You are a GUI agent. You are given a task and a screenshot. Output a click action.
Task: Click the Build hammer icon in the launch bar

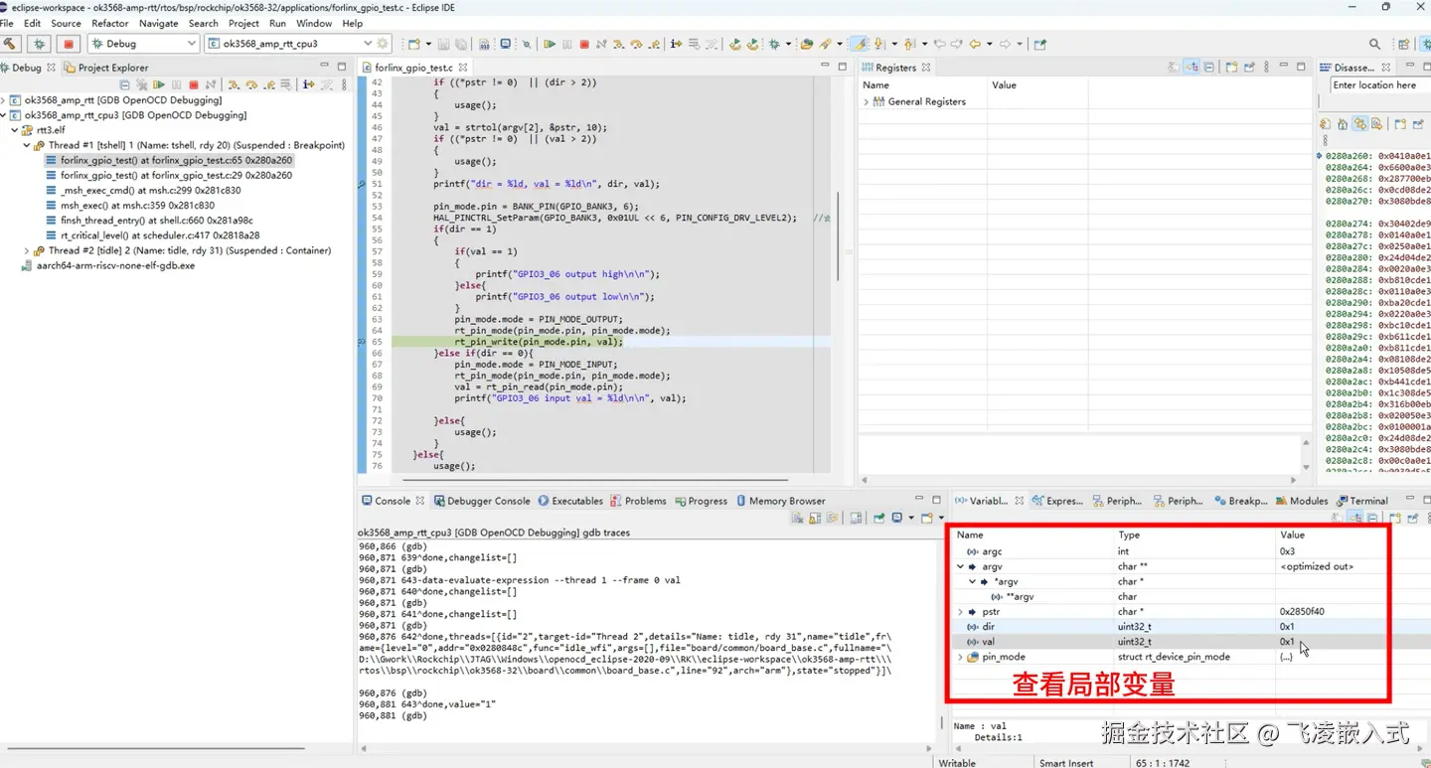9,44
